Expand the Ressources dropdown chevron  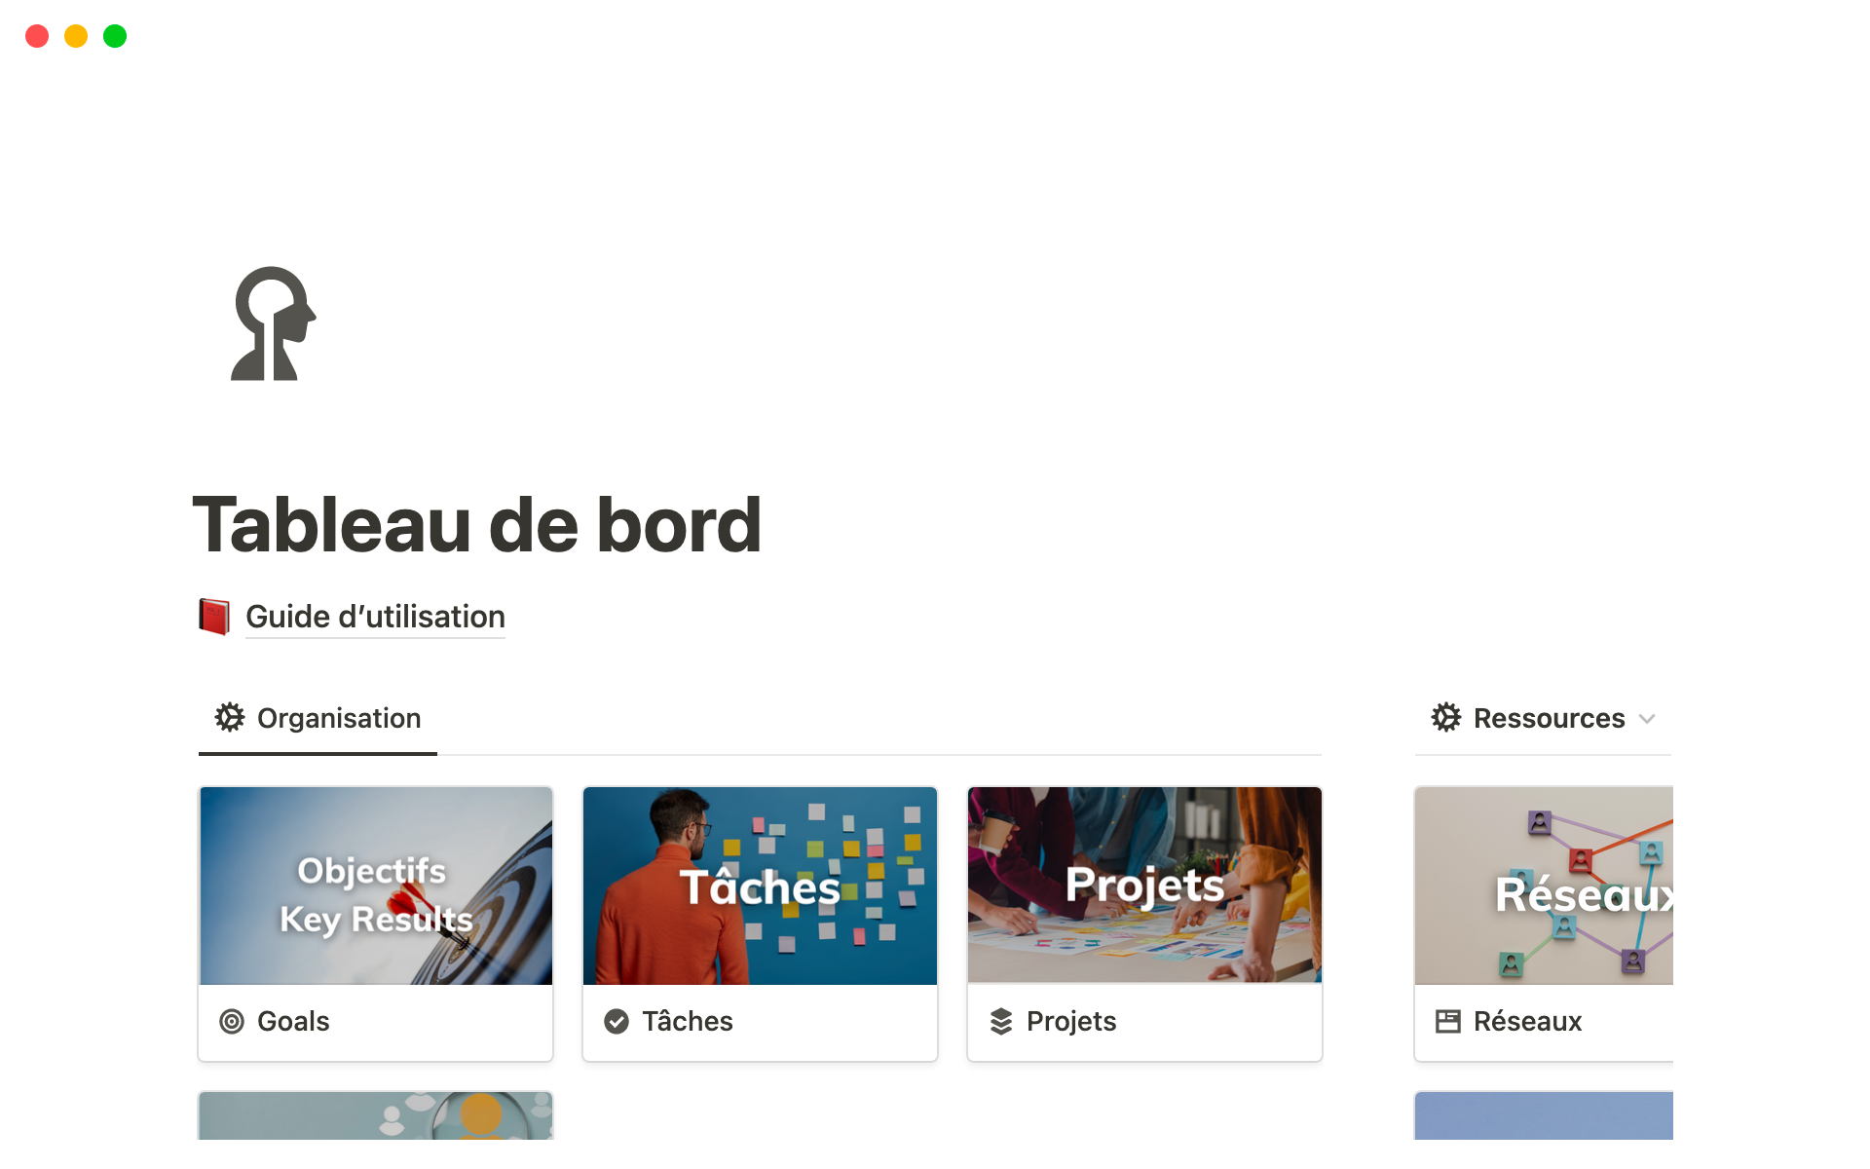point(1649,719)
